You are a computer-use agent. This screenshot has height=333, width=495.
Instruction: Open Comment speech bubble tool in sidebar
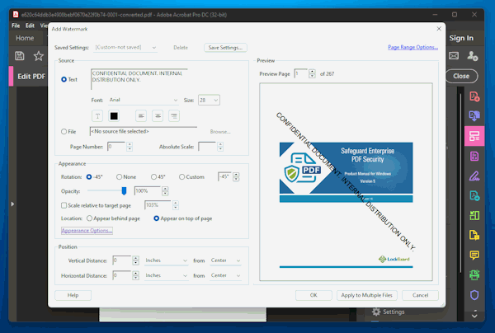(x=474, y=256)
